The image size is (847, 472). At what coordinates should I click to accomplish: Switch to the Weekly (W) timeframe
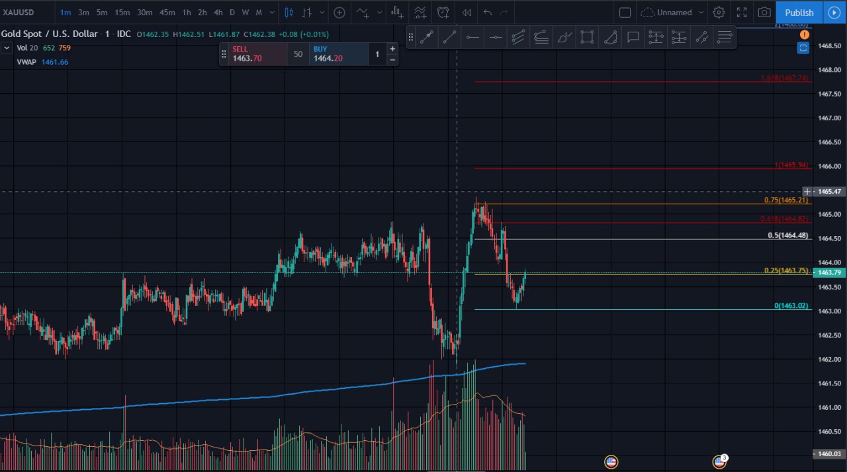(x=245, y=13)
